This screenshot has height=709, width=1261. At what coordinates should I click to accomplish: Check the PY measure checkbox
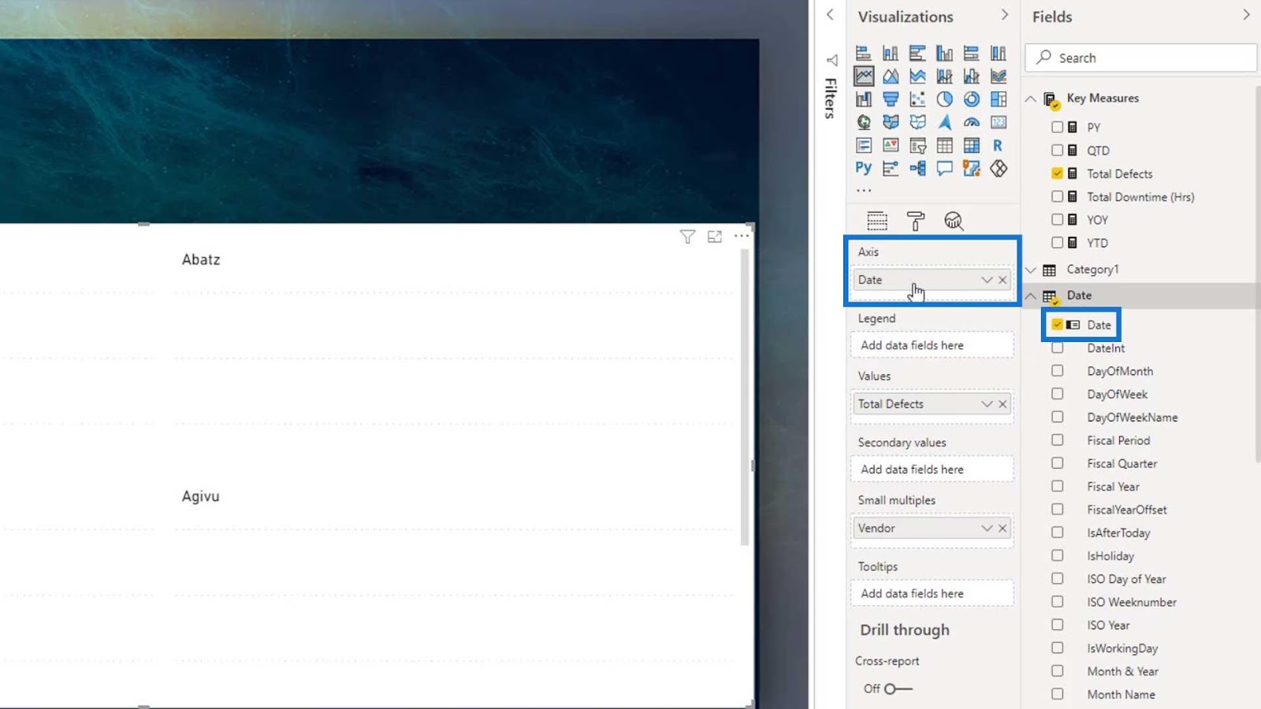click(1057, 127)
